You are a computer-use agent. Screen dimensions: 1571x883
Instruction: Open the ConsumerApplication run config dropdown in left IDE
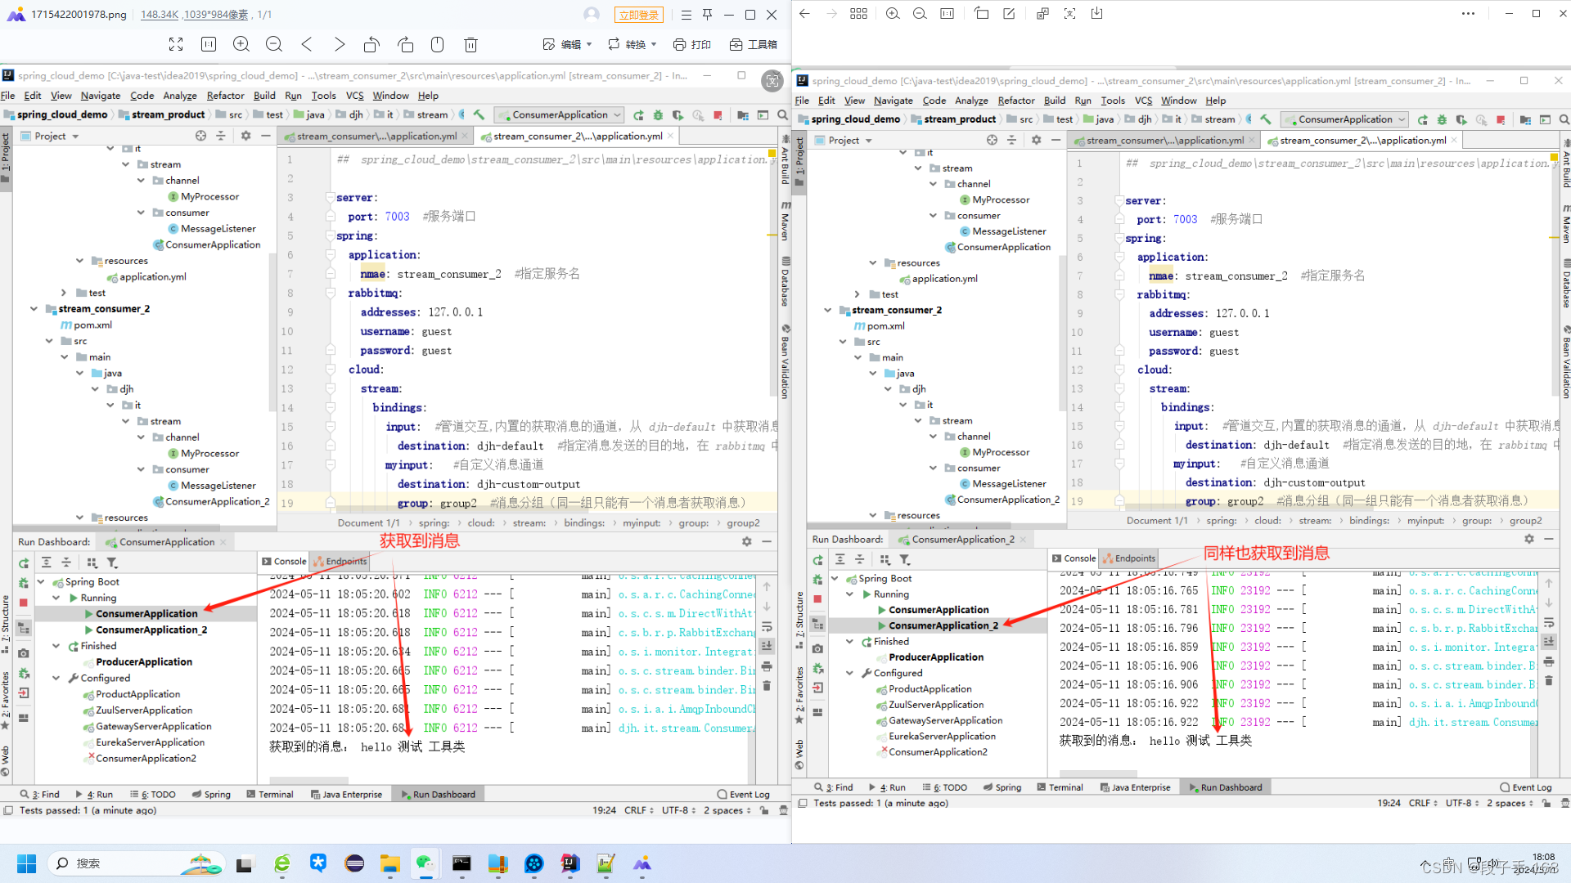coord(558,115)
